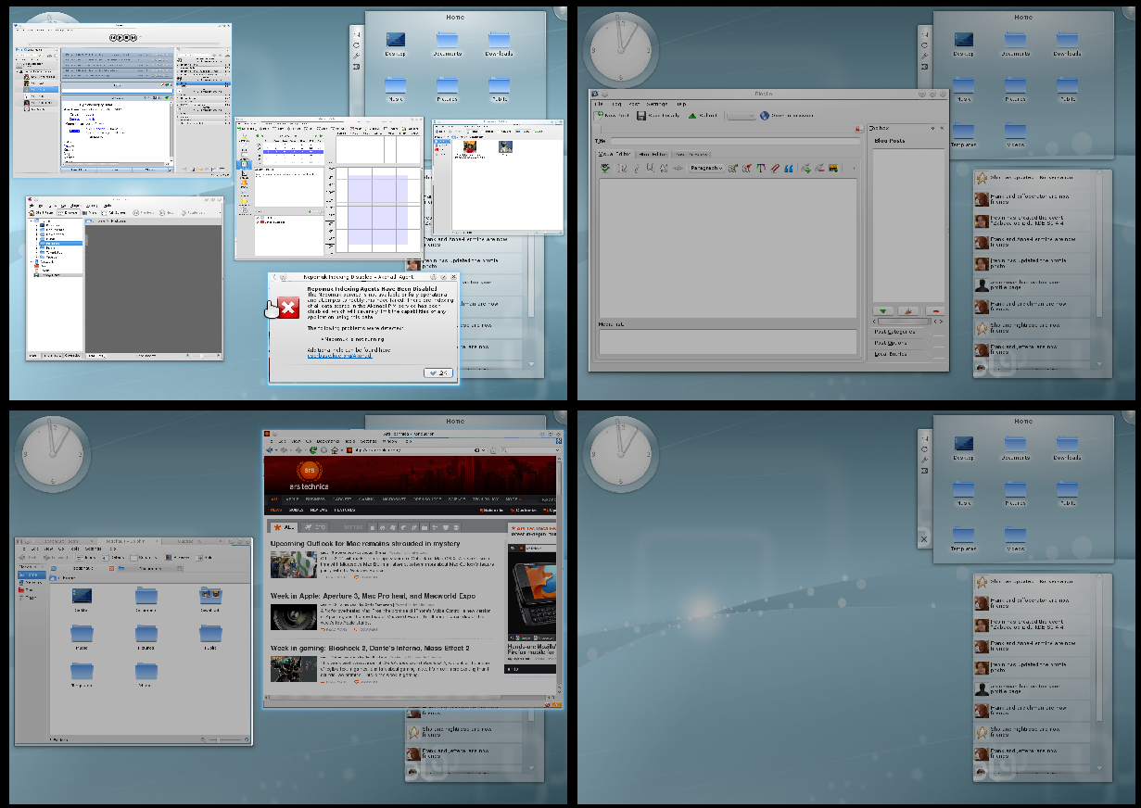Click the Open in Browser globe icon
The height and width of the screenshot is (808, 1141).
pyautogui.click(x=765, y=116)
